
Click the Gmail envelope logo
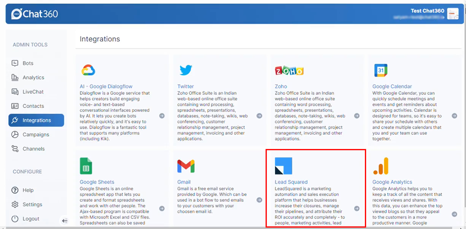[x=186, y=166]
